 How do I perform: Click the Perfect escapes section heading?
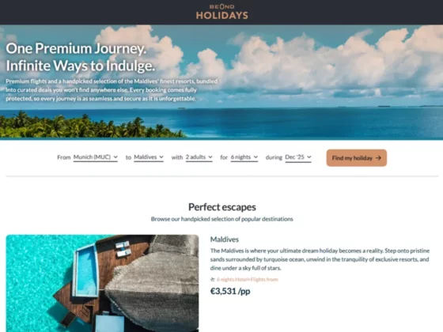tap(222, 207)
